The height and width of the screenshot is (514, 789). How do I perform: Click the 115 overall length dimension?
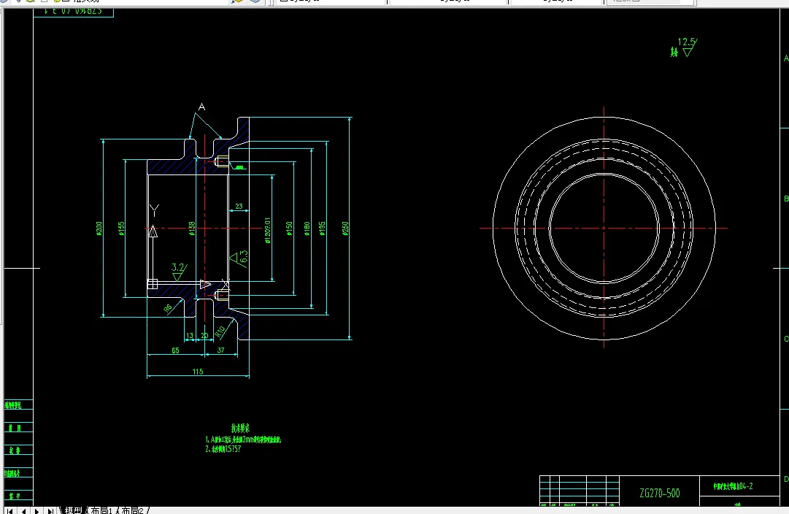198,372
